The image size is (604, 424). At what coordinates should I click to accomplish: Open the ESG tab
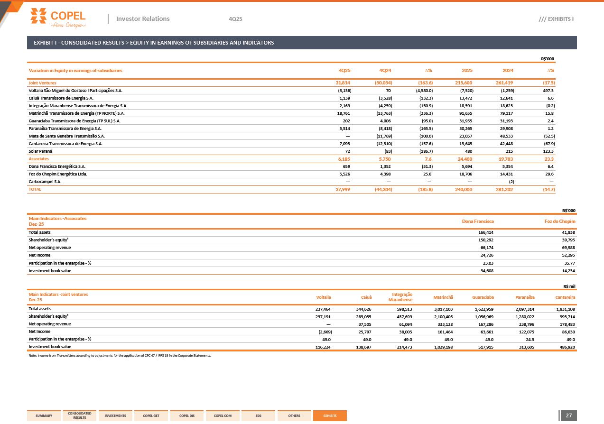click(x=258, y=416)
